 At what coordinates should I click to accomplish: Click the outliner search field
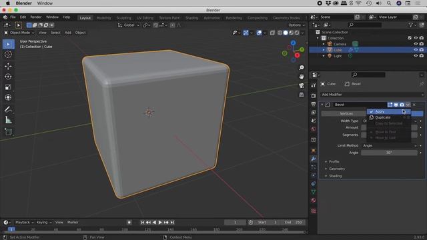[x=365, y=25]
